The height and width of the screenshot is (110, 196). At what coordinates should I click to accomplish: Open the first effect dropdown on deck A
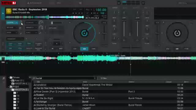point(12,23)
